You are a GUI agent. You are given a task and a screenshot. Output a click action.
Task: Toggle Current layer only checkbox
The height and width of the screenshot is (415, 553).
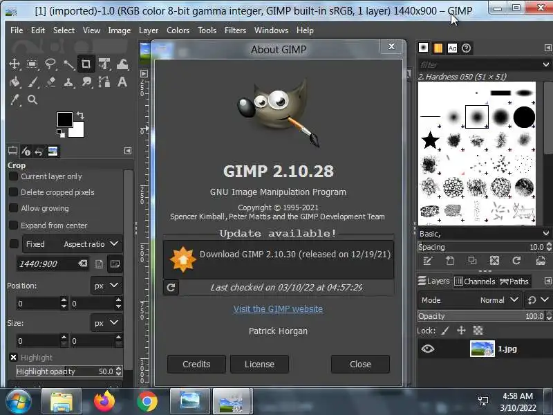(x=13, y=176)
